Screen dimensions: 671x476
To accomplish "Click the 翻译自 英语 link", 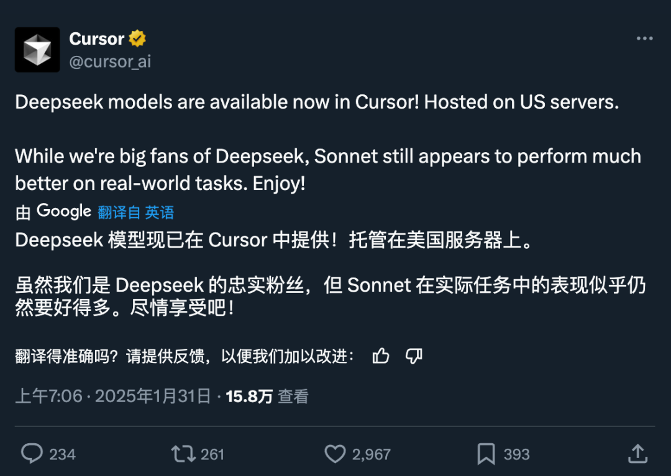I will pos(135,212).
